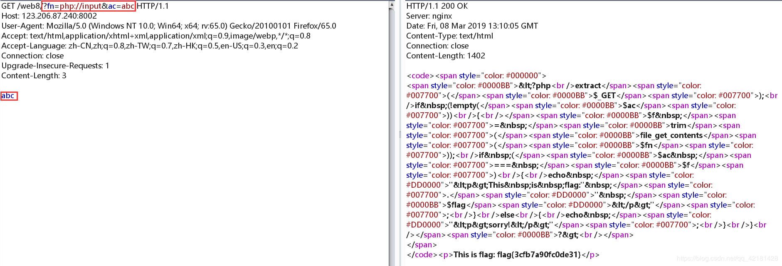The height and width of the screenshot is (266, 782).
Task: Click the request Connection: close header
Action: click(x=32, y=56)
